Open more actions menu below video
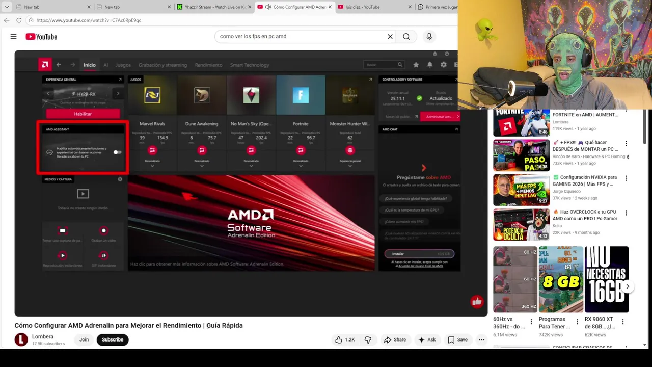This screenshot has width=652, height=367. [x=481, y=340]
